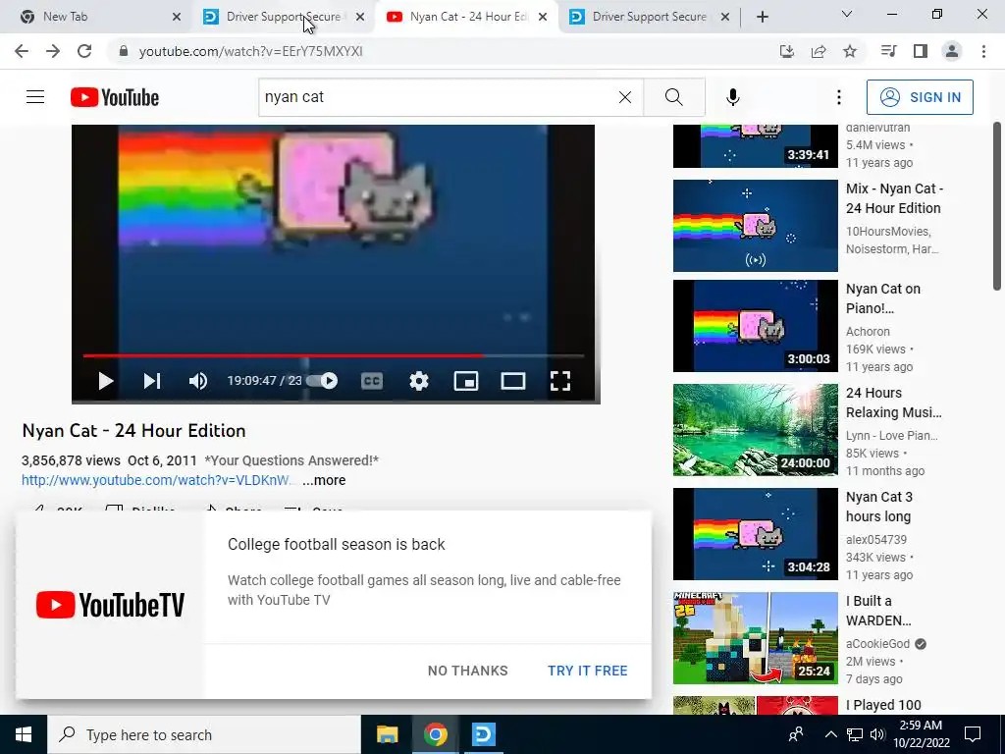Open I Built a WARDEN video thumbnail
The image size is (1005, 754).
(x=755, y=638)
